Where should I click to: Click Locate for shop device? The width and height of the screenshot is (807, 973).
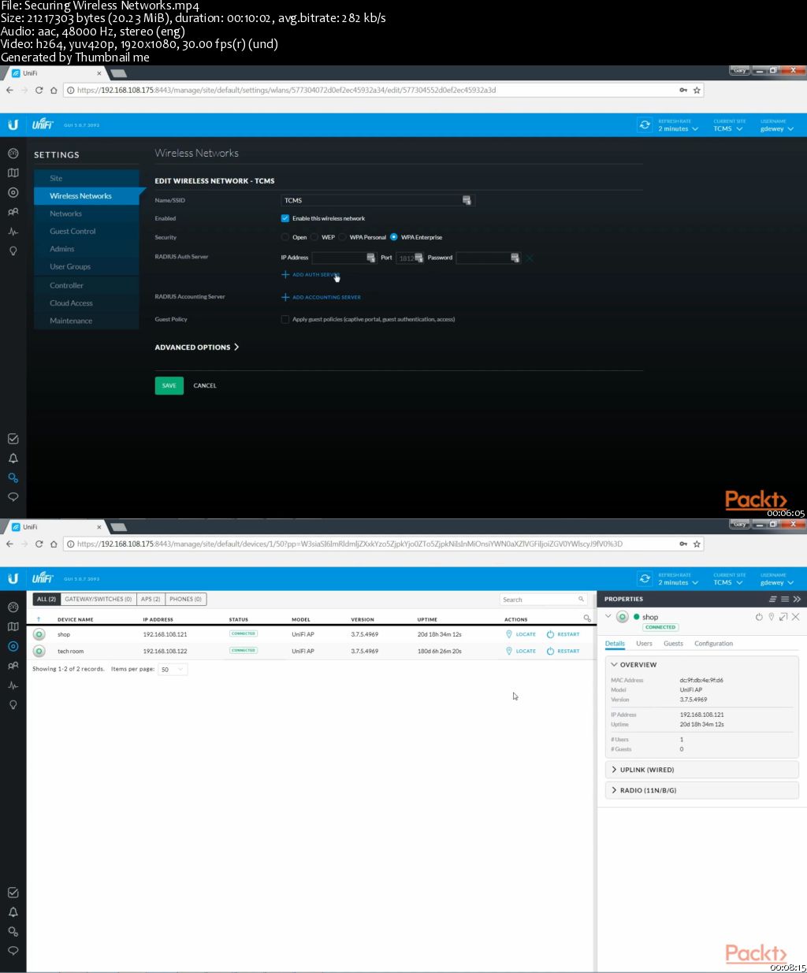[521, 634]
